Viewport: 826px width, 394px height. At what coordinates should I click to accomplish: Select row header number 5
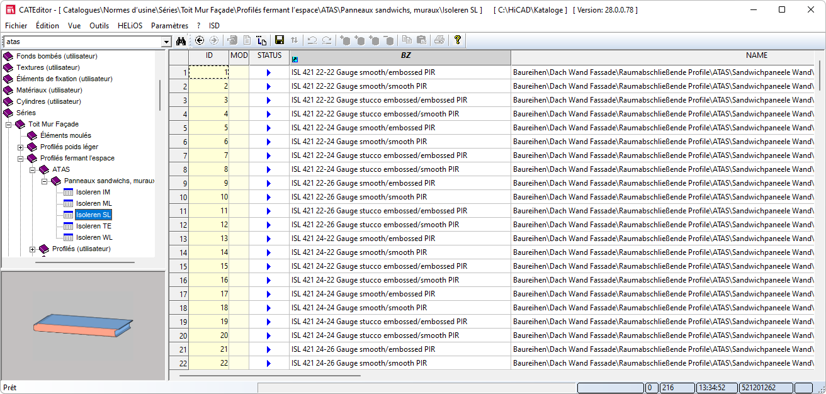click(x=179, y=128)
